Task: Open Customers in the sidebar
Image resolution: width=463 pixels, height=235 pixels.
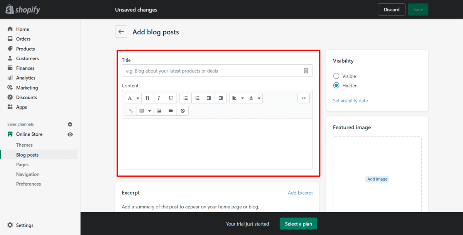Action: click(x=27, y=58)
